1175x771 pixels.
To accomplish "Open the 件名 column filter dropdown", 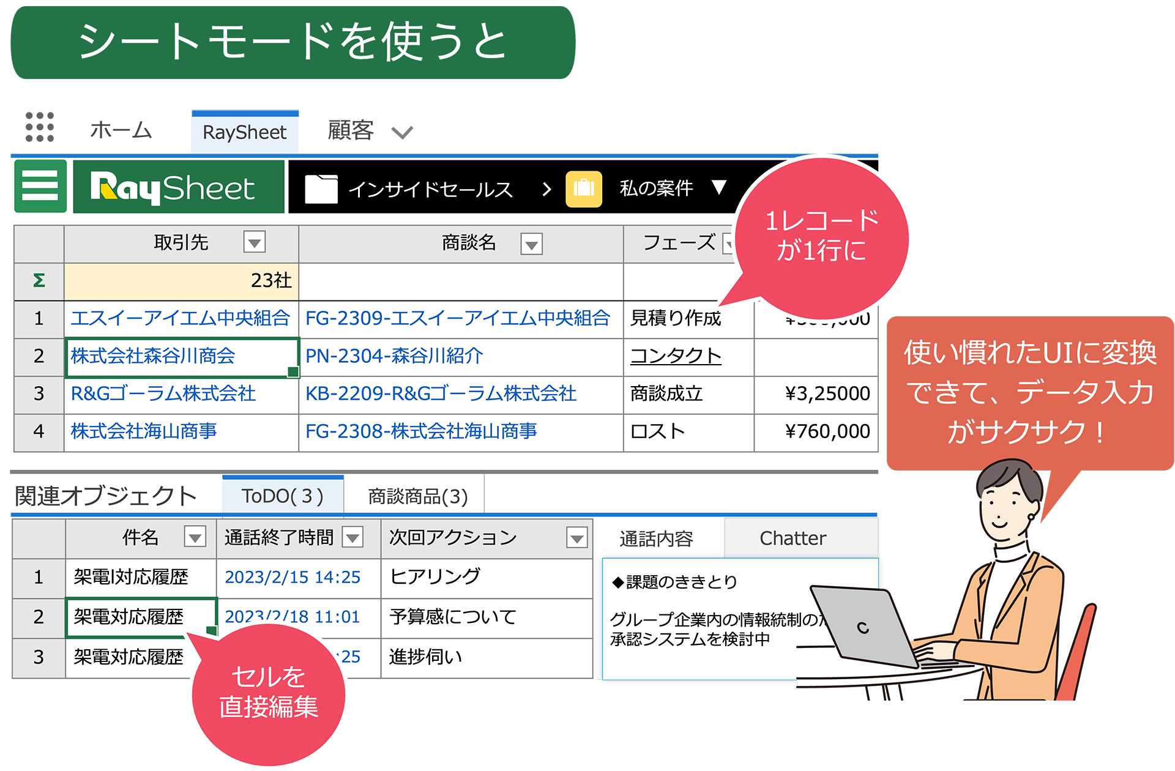I will (x=195, y=537).
